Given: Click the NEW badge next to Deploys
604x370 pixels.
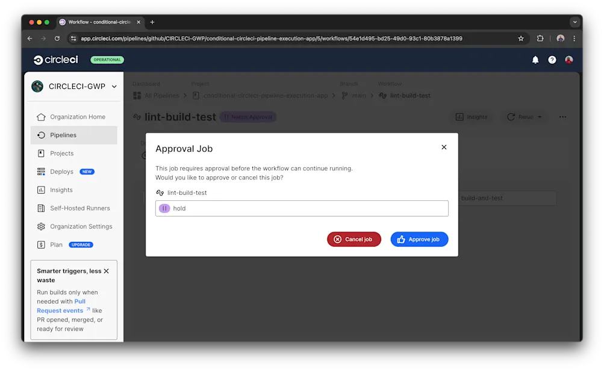Looking at the screenshot, I should pyautogui.click(x=87, y=171).
